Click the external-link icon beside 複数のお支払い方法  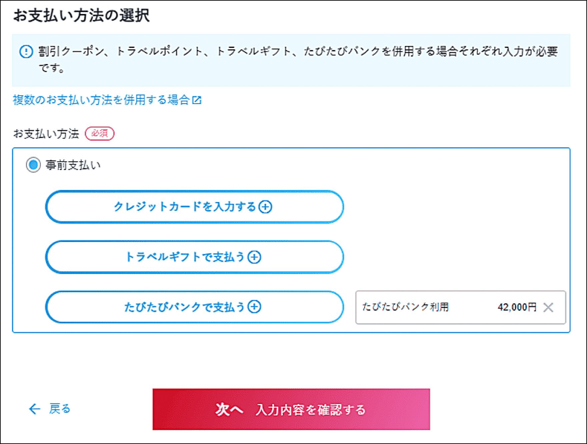pyautogui.click(x=197, y=100)
